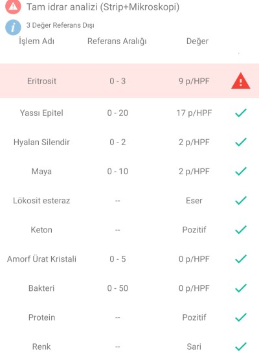This screenshot has height=353, width=259.
Task: Tap the green checkmark on the Keton row
Action: coord(241,230)
